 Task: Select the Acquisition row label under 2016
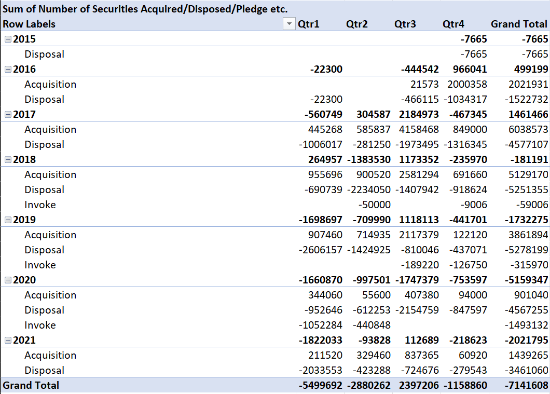(x=50, y=84)
